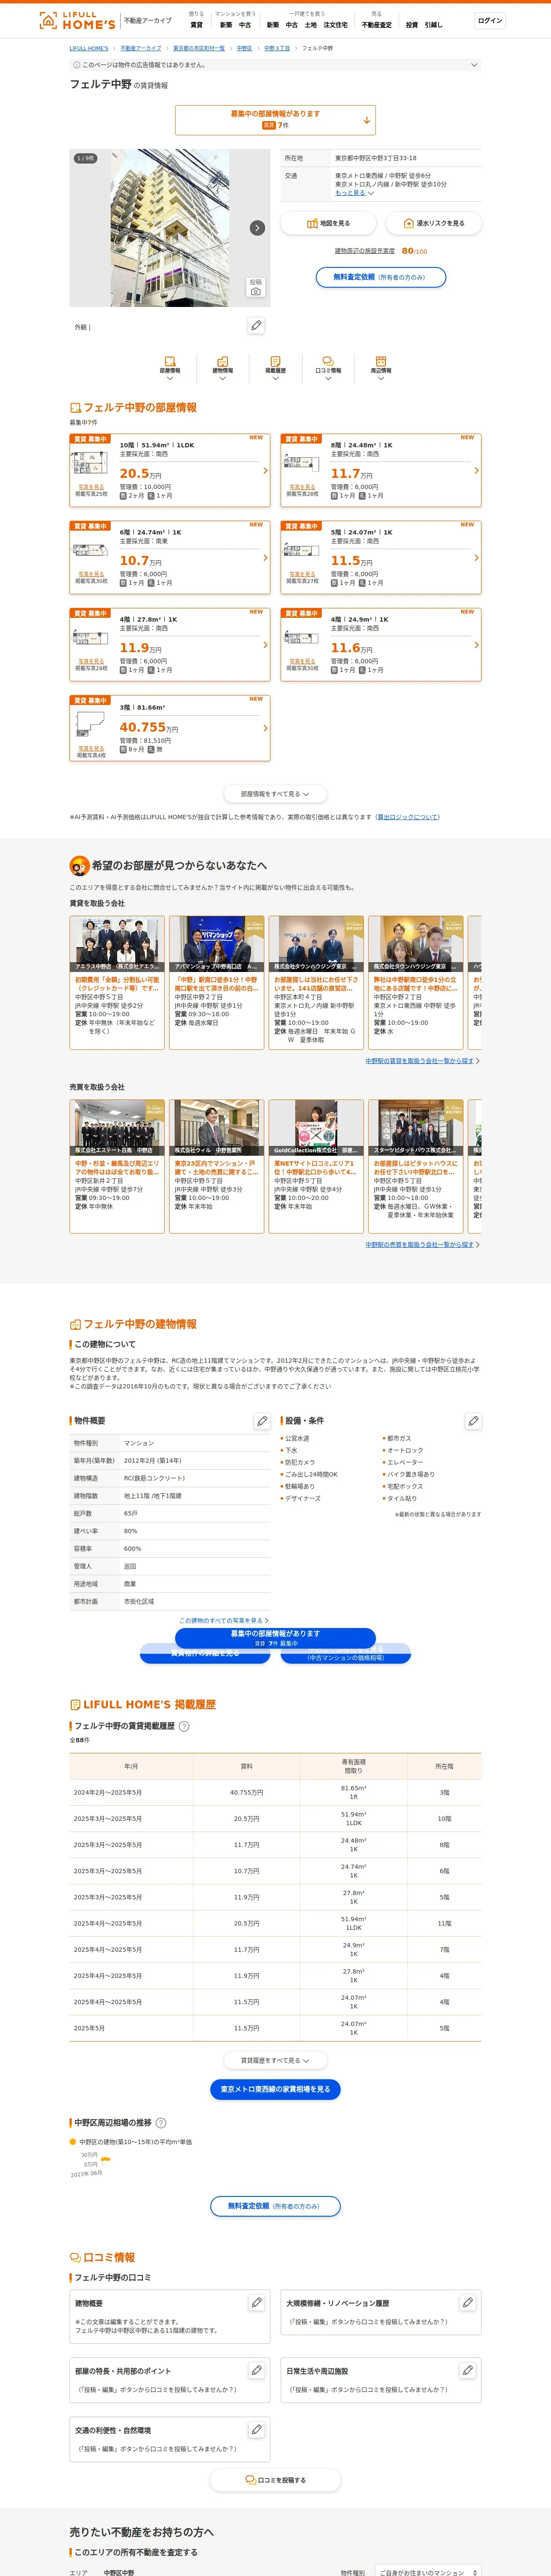Click 口コミを投稿する button
Screen dimensions: 551x2576
click(x=275, y=2480)
